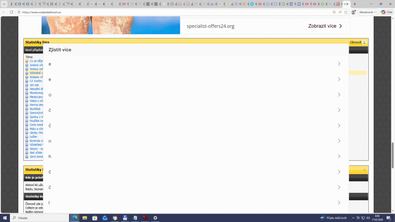Open the notification center icon
Image resolution: width=395 pixels, height=222 pixels.
pos(389,218)
